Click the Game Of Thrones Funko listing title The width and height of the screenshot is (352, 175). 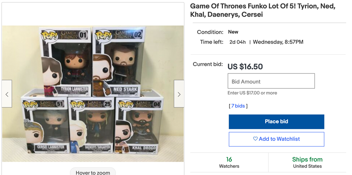(263, 11)
